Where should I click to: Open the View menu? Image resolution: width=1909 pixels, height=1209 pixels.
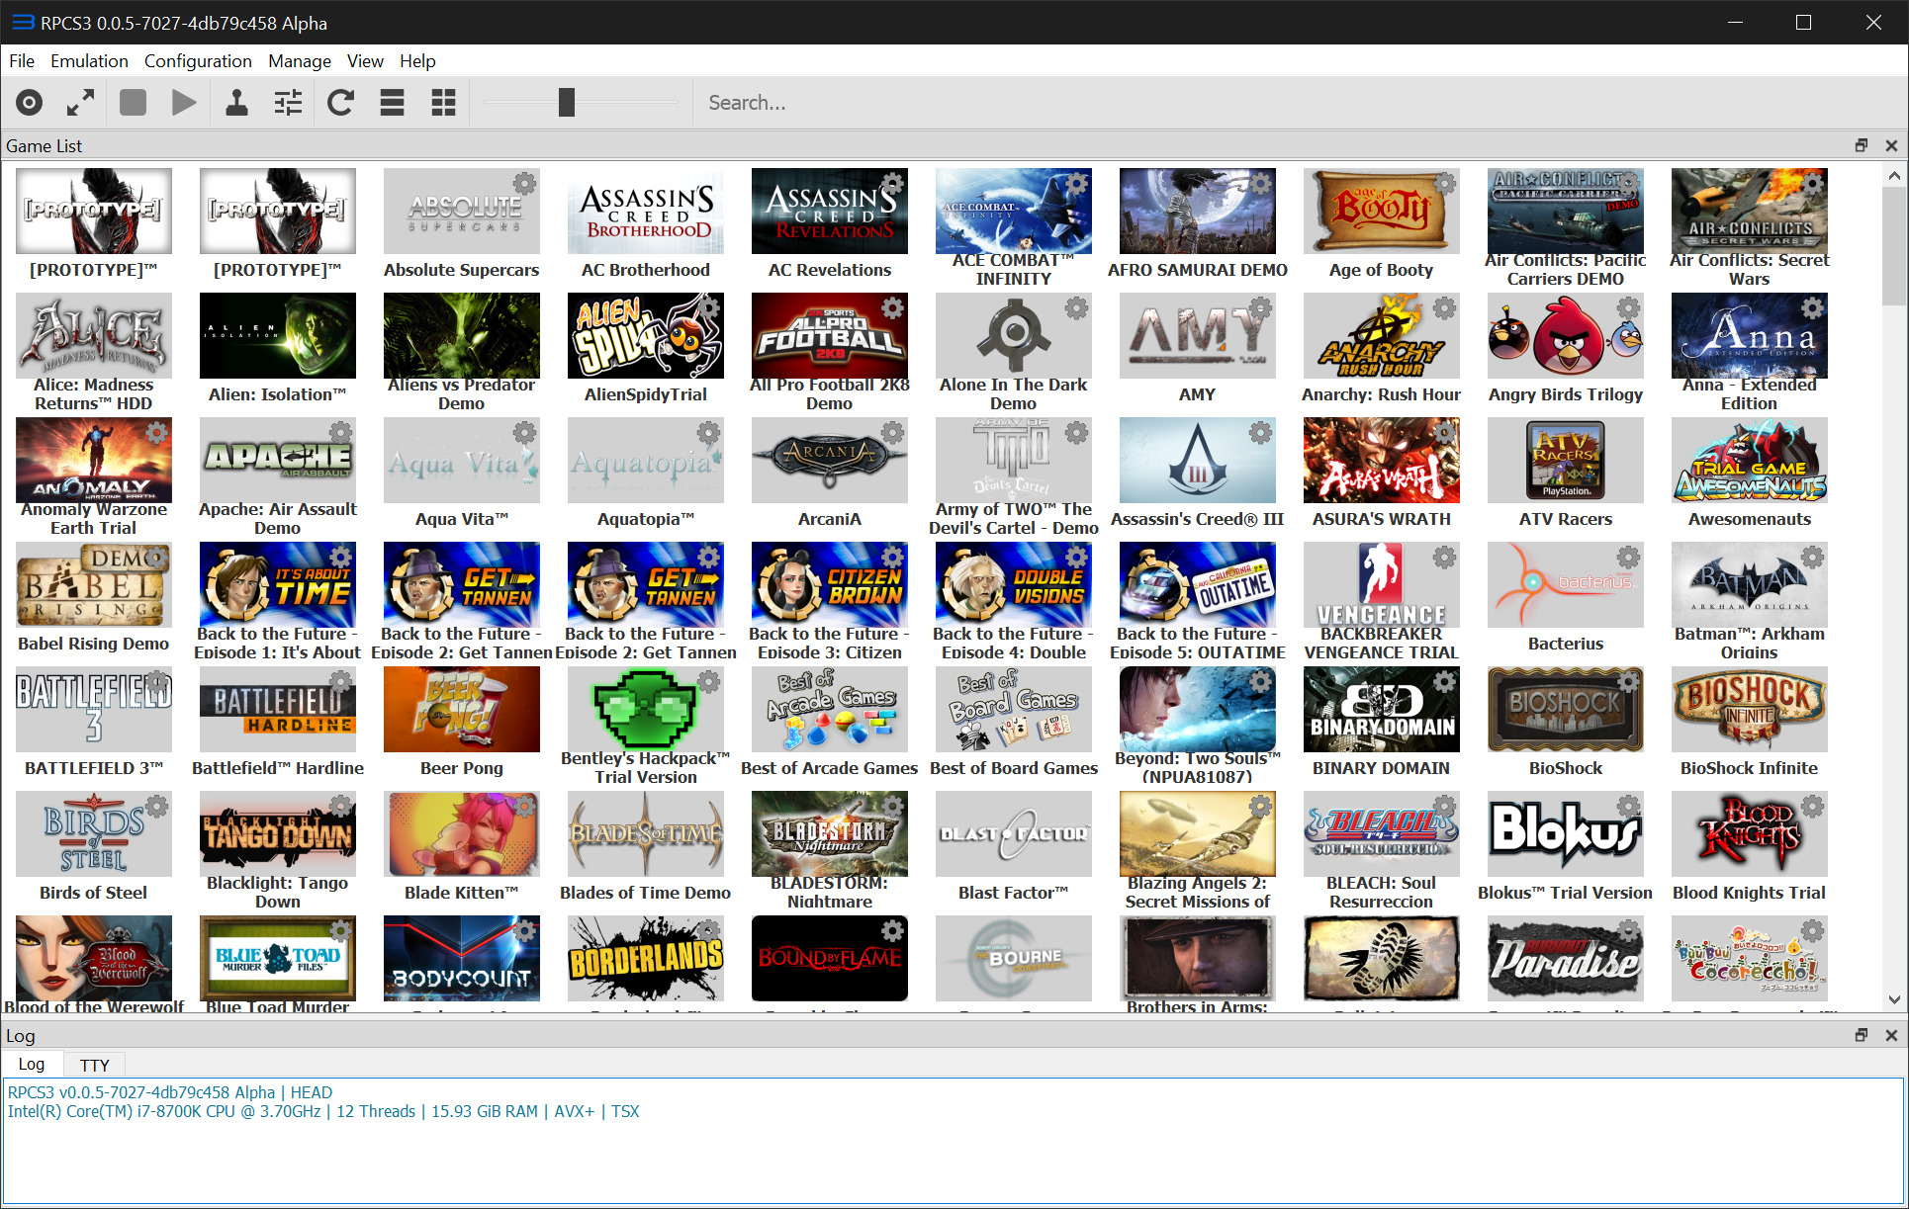point(365,61)
